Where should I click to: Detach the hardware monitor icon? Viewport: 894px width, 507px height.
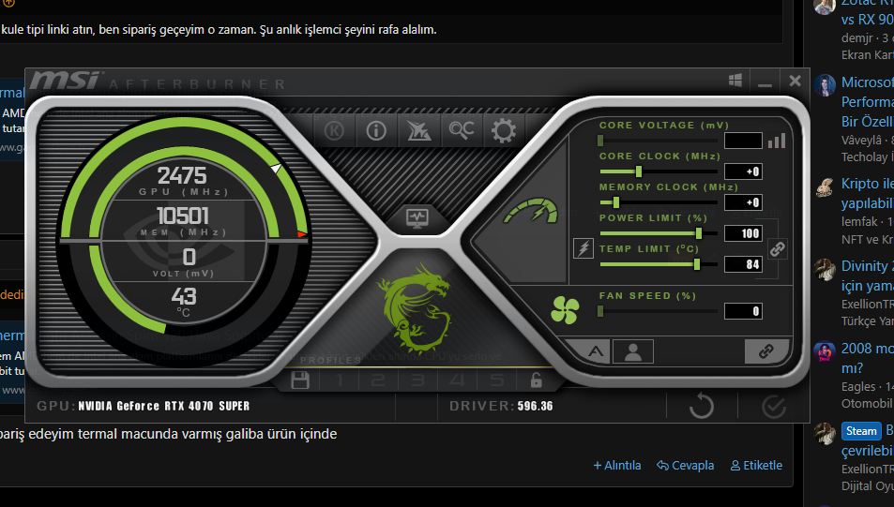tap(417, 217)
